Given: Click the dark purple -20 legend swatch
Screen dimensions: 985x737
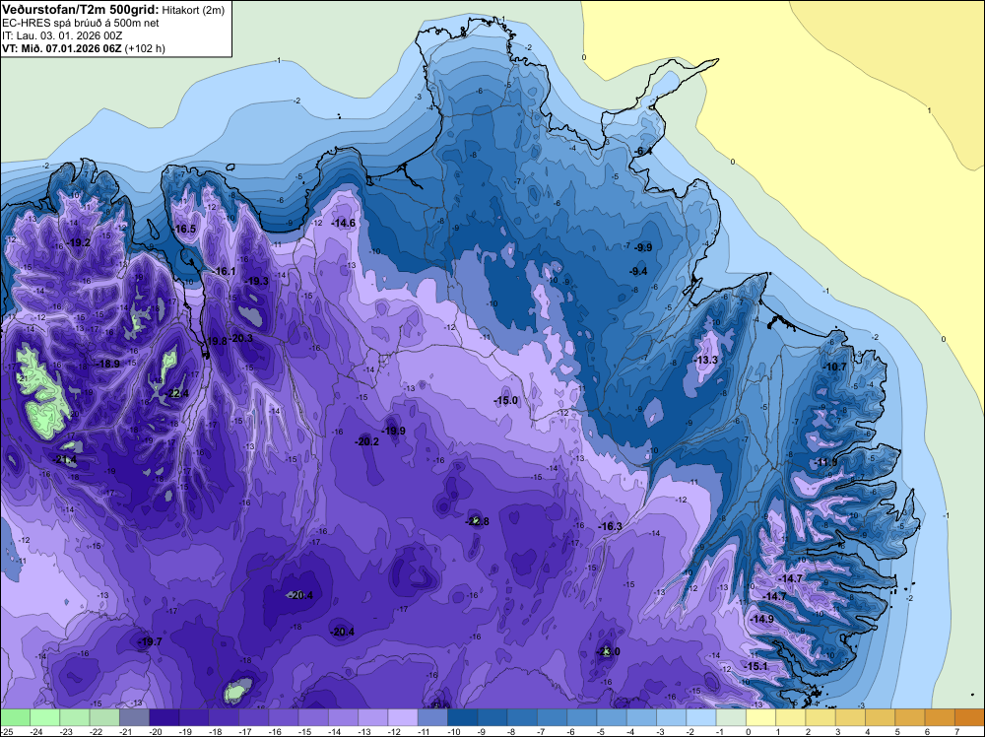Looking at the screenshot, I should (164, 717).
